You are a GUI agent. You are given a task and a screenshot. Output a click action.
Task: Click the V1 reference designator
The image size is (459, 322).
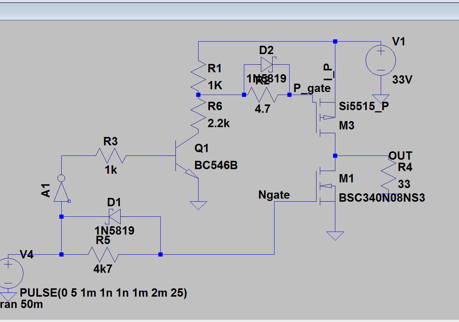coord(399,41)
